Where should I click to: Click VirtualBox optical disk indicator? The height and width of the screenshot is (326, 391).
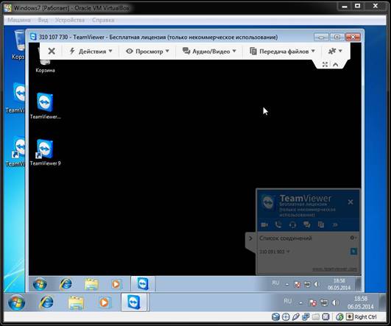tap(286, 316)
